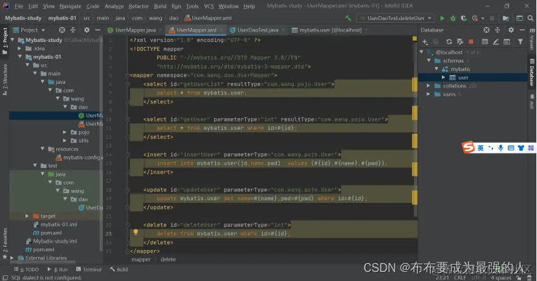Screen dimensions: 537x281
Task: Open Data Source Properties with the wrench icon
Action: click(x=460, y=42)
